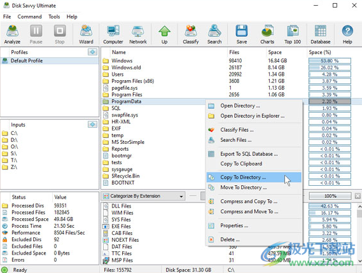Open the Command menu
Screen dimensions: 362x273
click(x=29, y=17)
